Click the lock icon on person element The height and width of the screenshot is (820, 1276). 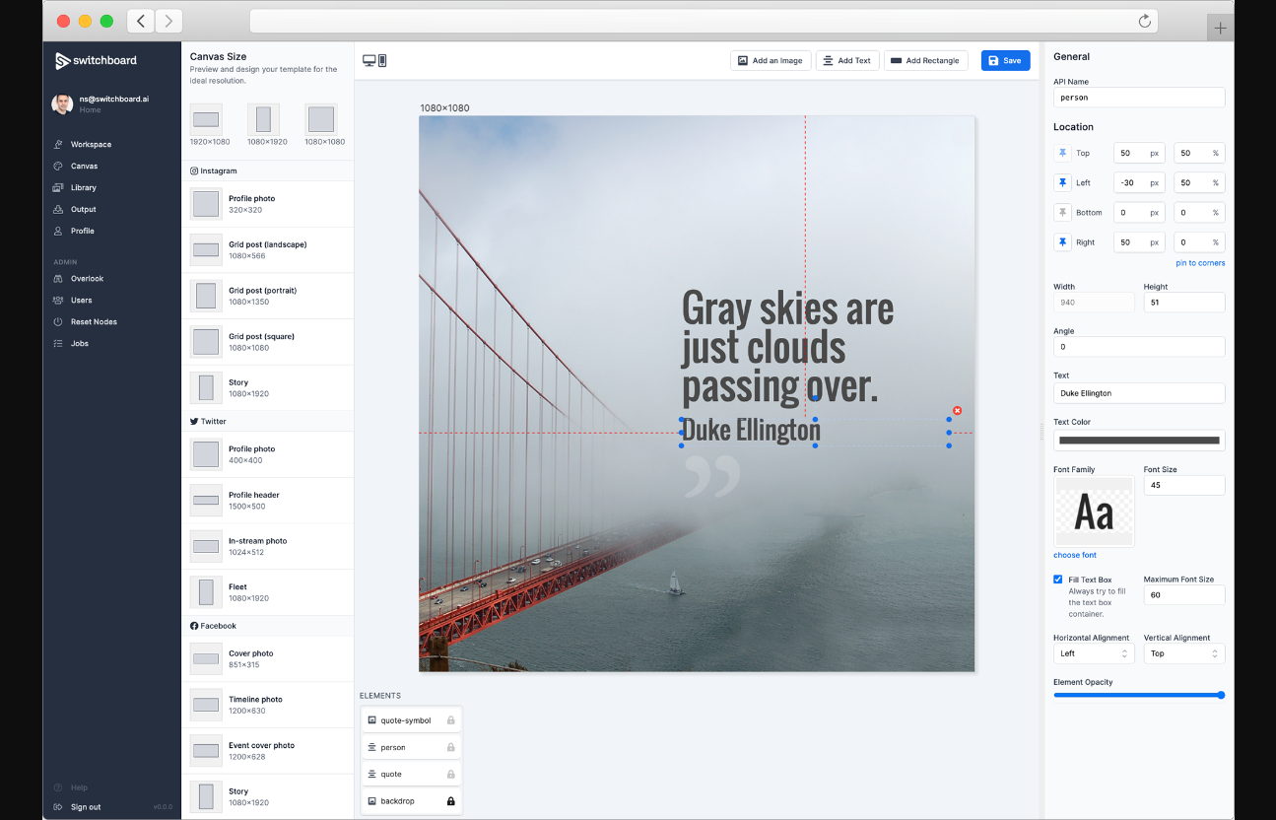451,747
